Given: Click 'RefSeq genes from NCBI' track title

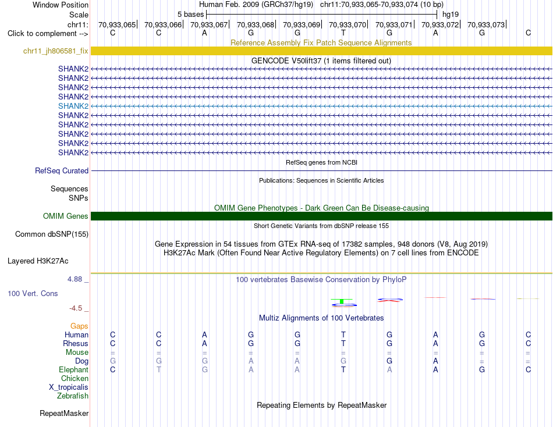Looking at the screenshot, I should click(x=321, y=162).
